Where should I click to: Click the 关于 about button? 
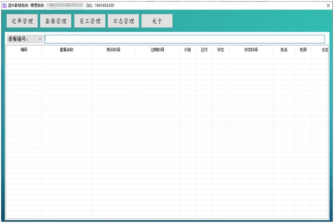tap(156, 22)
